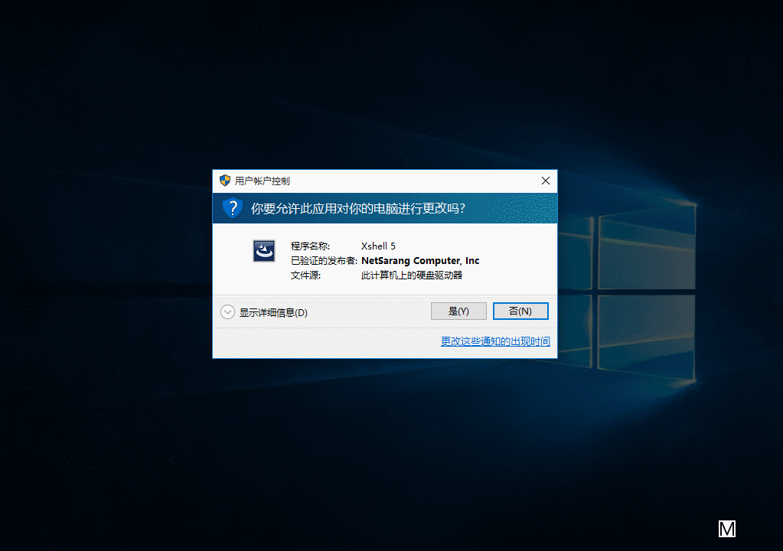
Task: Click the 程序名称 label
Action: click(x=310, y=246)
